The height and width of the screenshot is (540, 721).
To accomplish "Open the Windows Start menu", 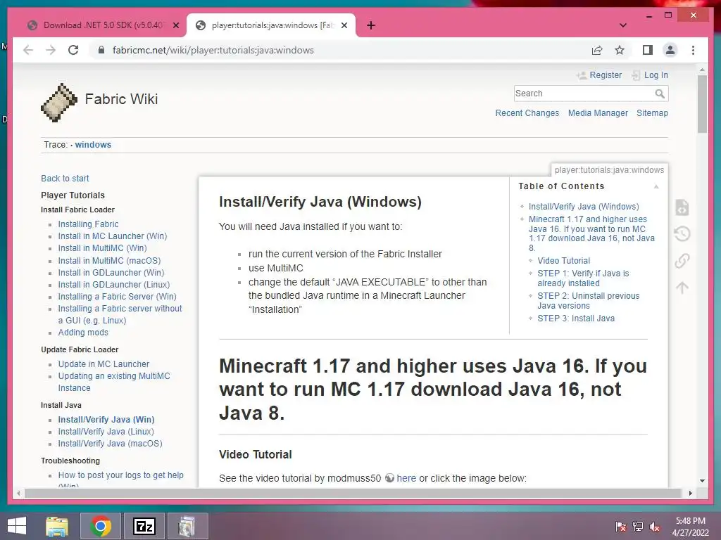I will 17,526.
